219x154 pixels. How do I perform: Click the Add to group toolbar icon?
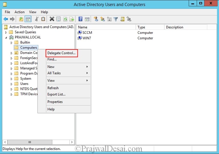[129, 19]
